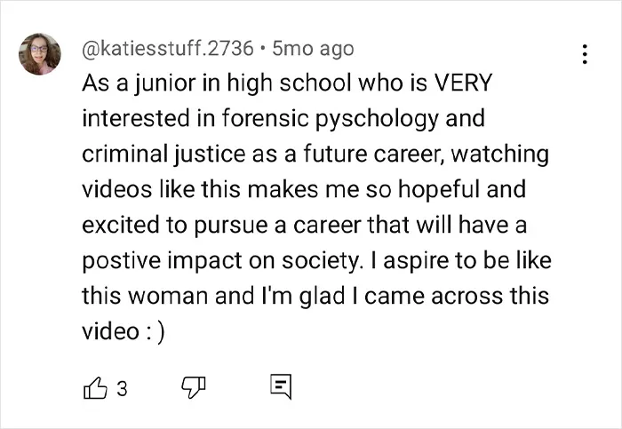This screenshot has width=622, height=429.
Task: Click 'criminal justice' in the comment
Action: (163, 155)
